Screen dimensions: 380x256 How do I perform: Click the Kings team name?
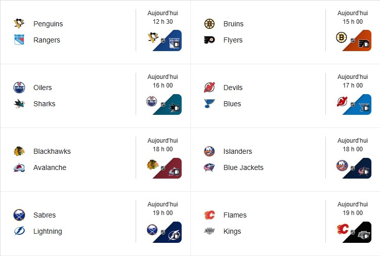(x=232, y=231)
